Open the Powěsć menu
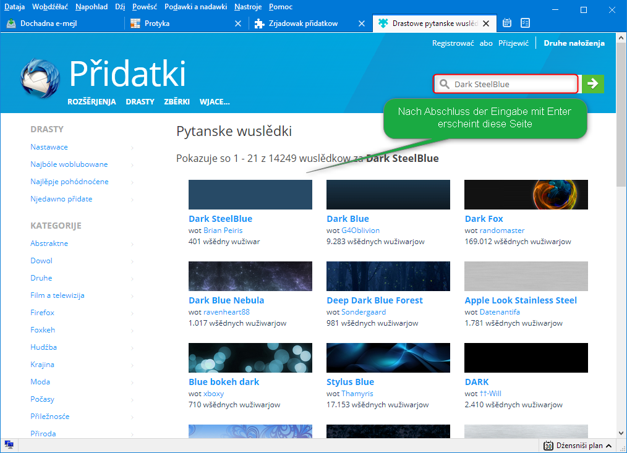 [145, 7]
